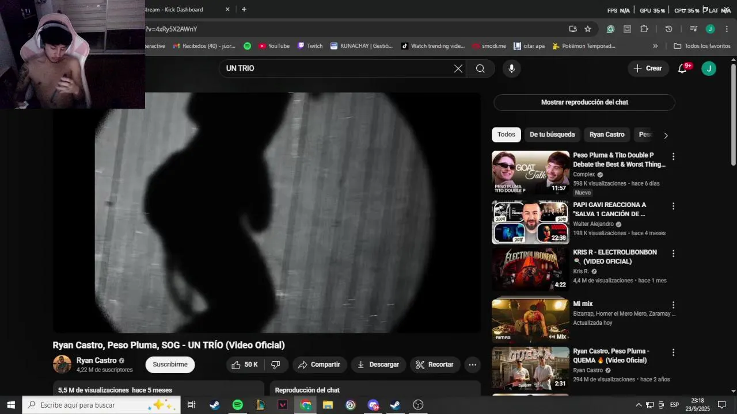The height and width of the screenshot is (414, 737).
Task: Open the Twitch bookmark
Action: (310, 46)
